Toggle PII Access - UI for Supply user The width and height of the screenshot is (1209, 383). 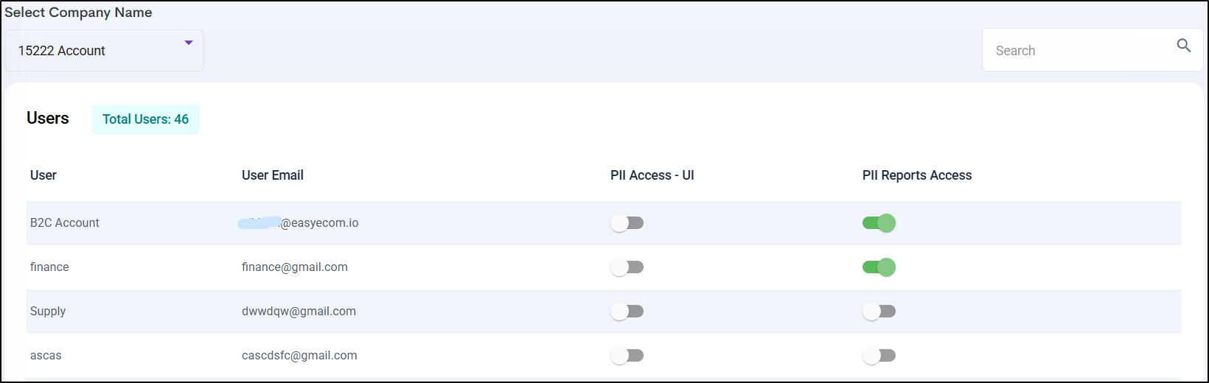coord(627,312)
